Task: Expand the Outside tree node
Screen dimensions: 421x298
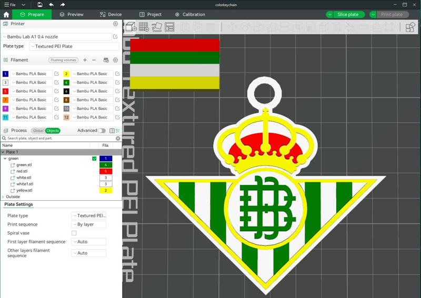Action: (3, 197)
